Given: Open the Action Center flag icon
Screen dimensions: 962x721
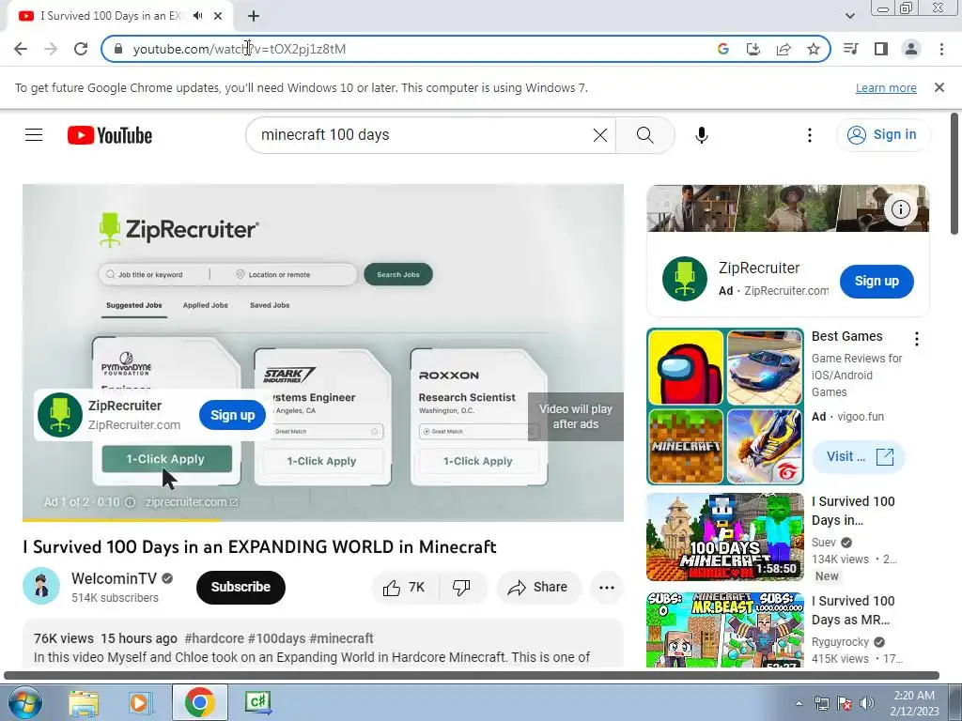Looking at the screenshot, I should [845, 703].
